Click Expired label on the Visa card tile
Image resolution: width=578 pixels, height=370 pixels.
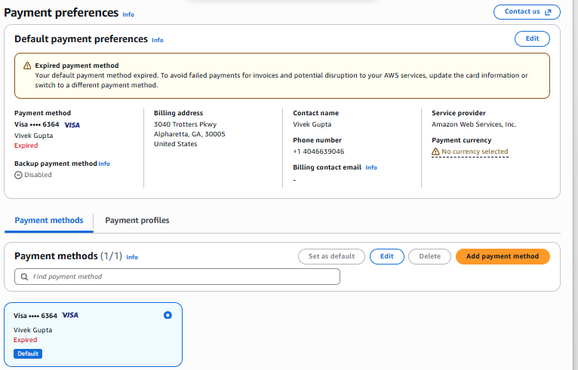(x=26, y=340)
